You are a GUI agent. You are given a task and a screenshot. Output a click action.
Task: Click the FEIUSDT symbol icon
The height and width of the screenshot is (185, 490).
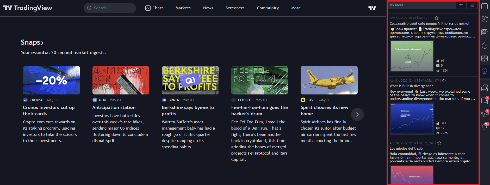pyautogui.click(x=234, y=100)
